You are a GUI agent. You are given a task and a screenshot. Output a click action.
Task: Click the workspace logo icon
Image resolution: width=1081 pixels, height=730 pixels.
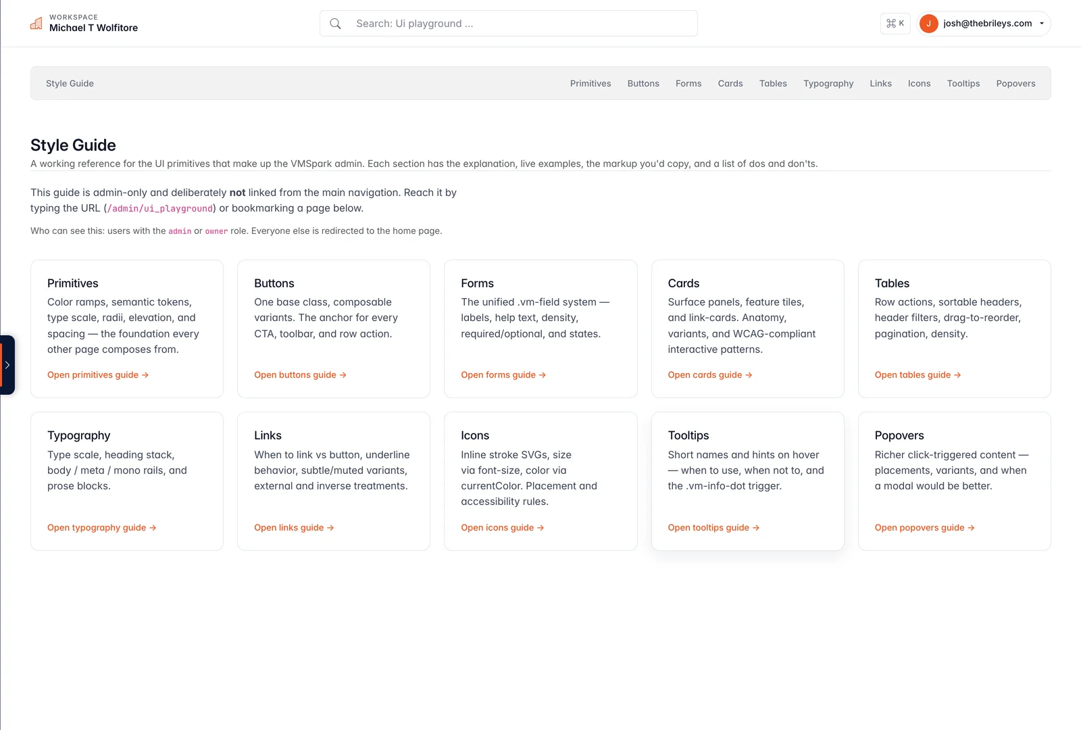(36, 24)
